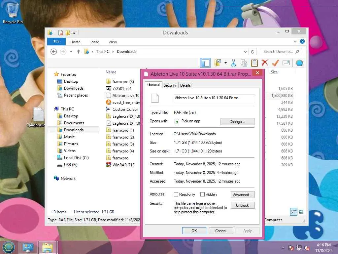
Task: Open the Explorer Help icon
Action: coord(302,41)
